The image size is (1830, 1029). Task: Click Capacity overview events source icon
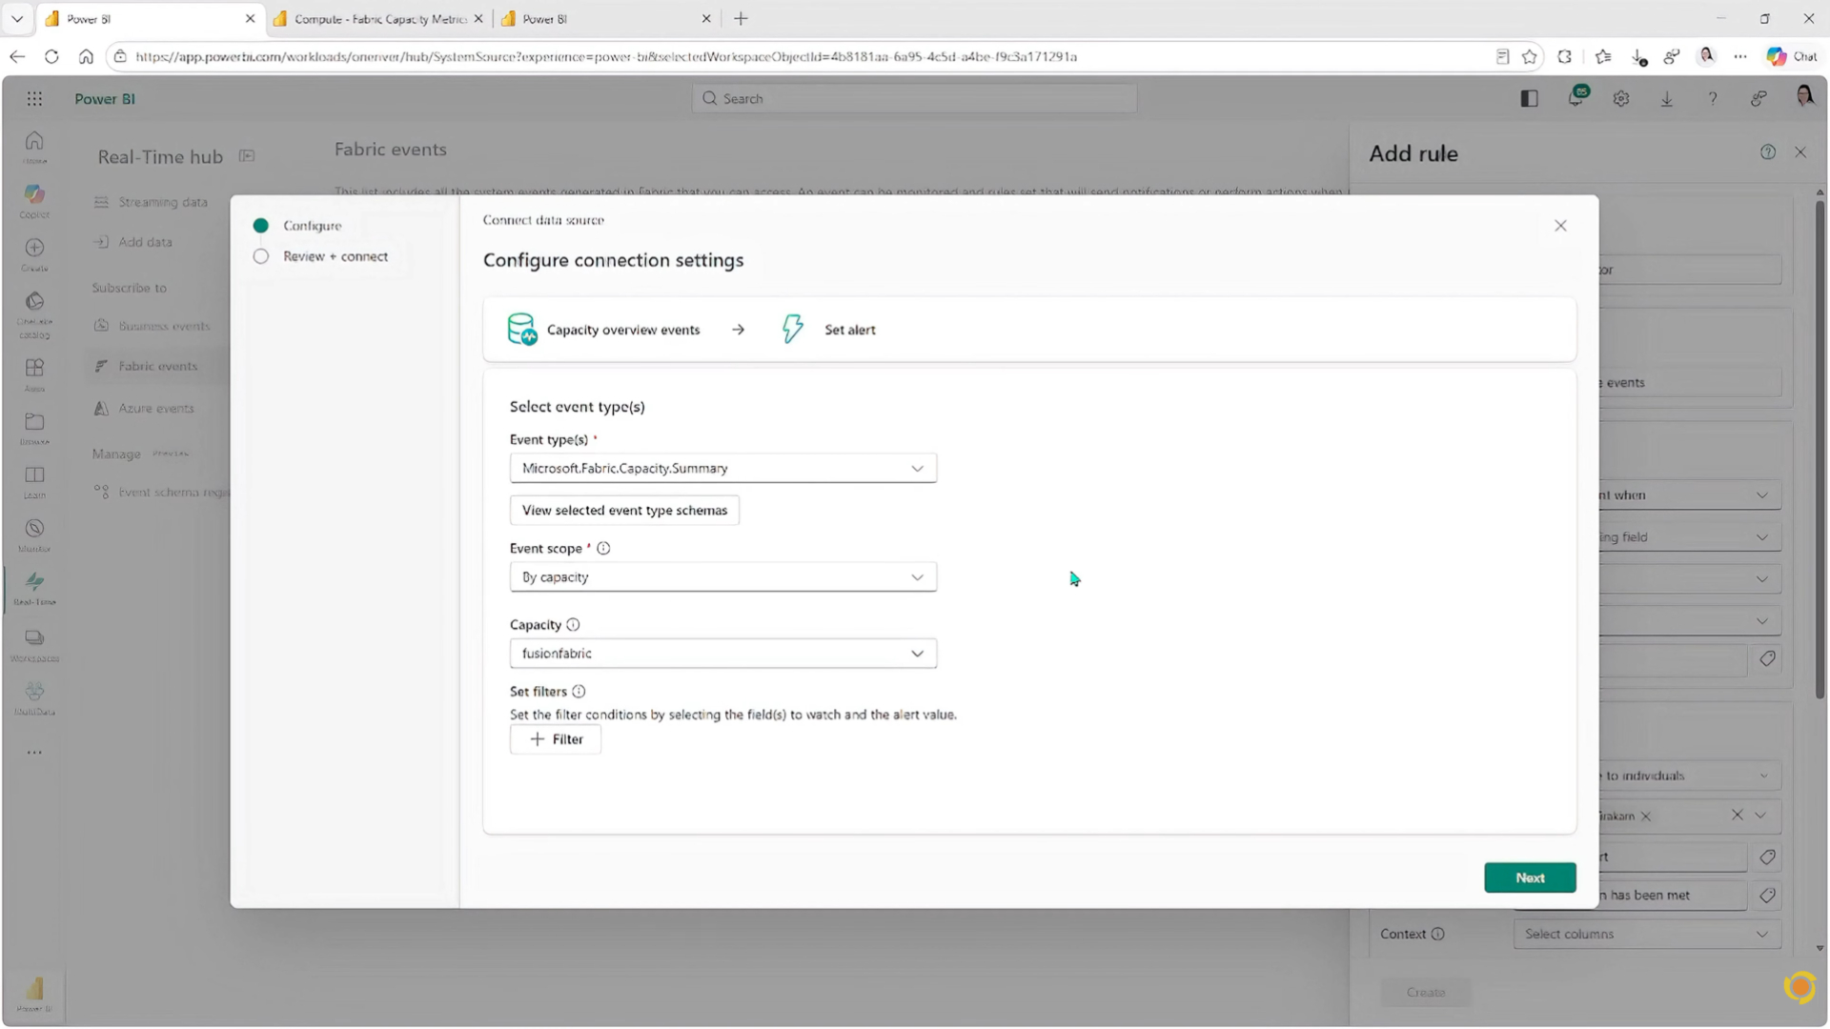click(522, 330)
